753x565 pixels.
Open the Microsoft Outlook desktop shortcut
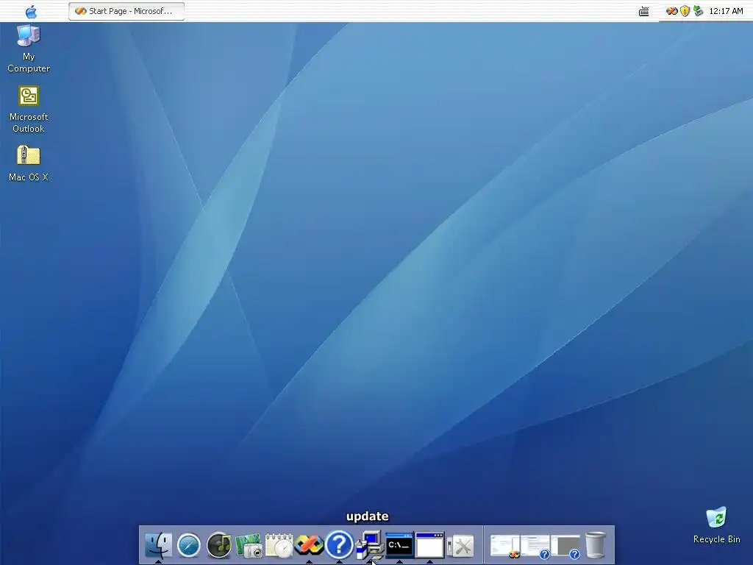[x=29, y=109]
